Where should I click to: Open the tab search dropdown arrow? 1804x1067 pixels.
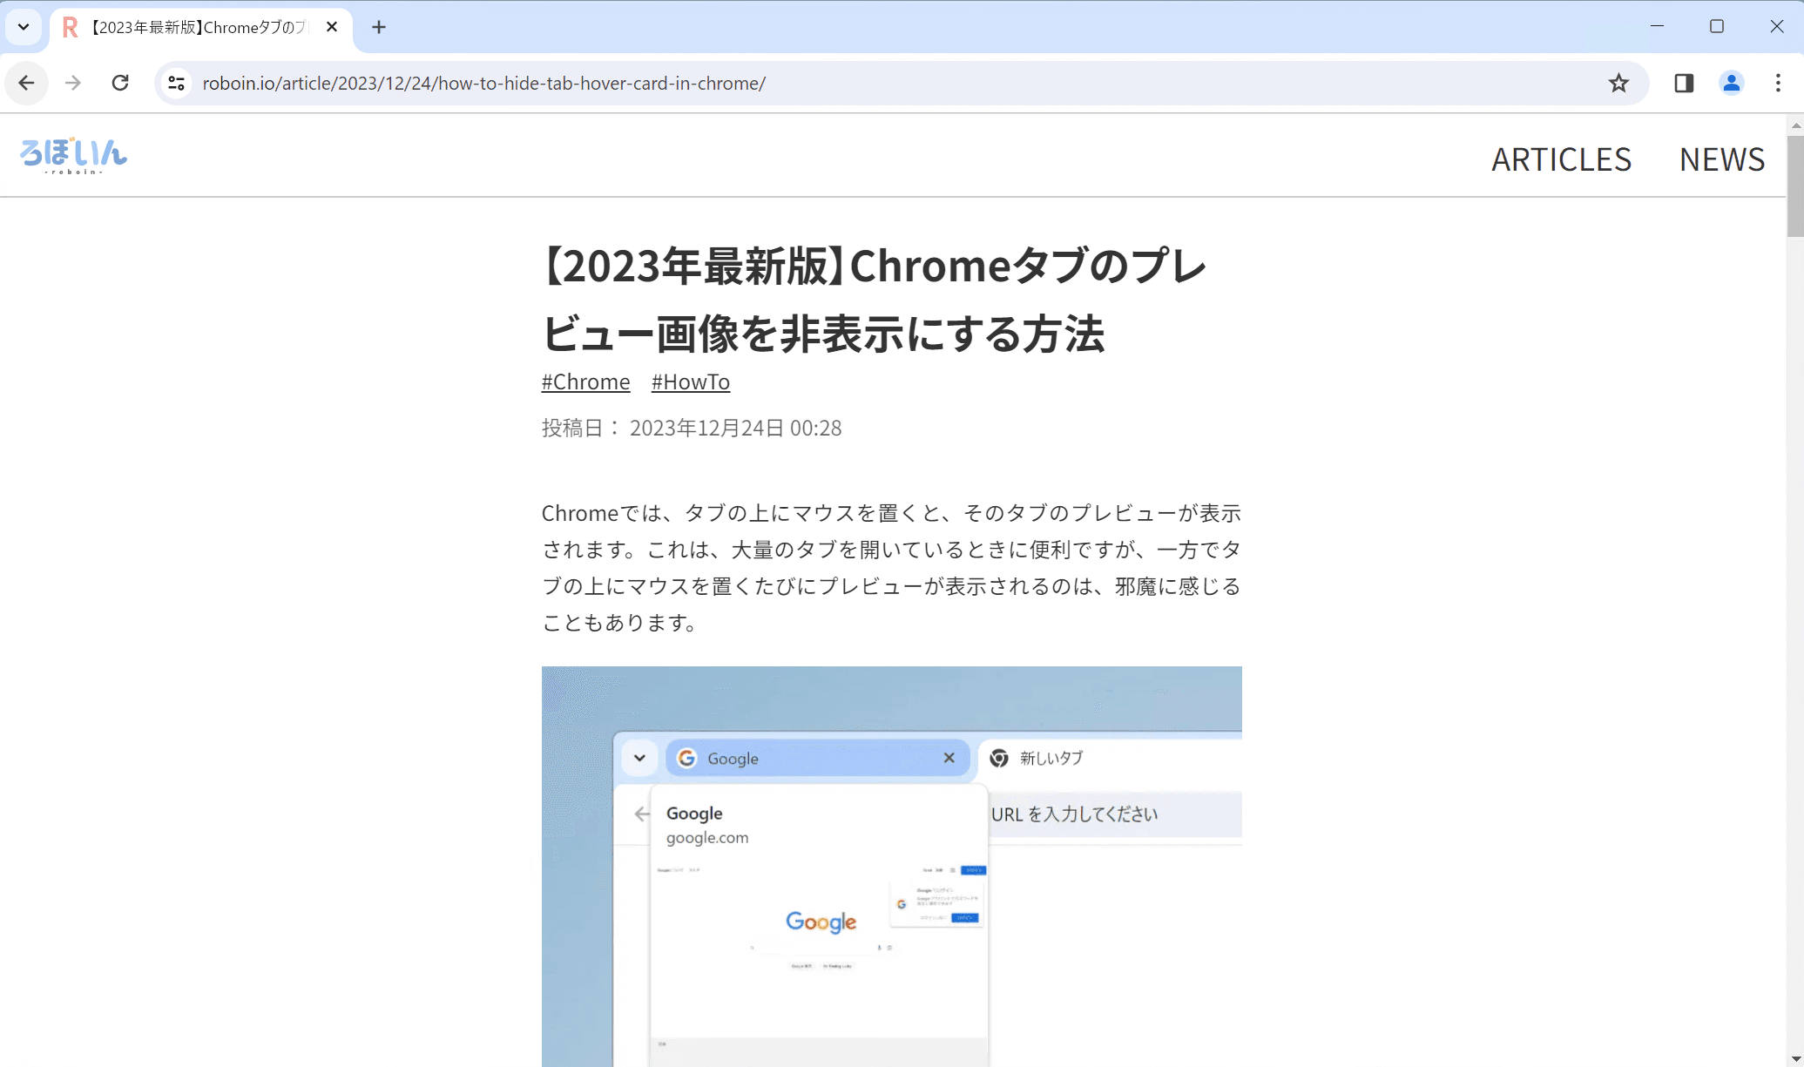pyautogui.click(x=24, y=27)
